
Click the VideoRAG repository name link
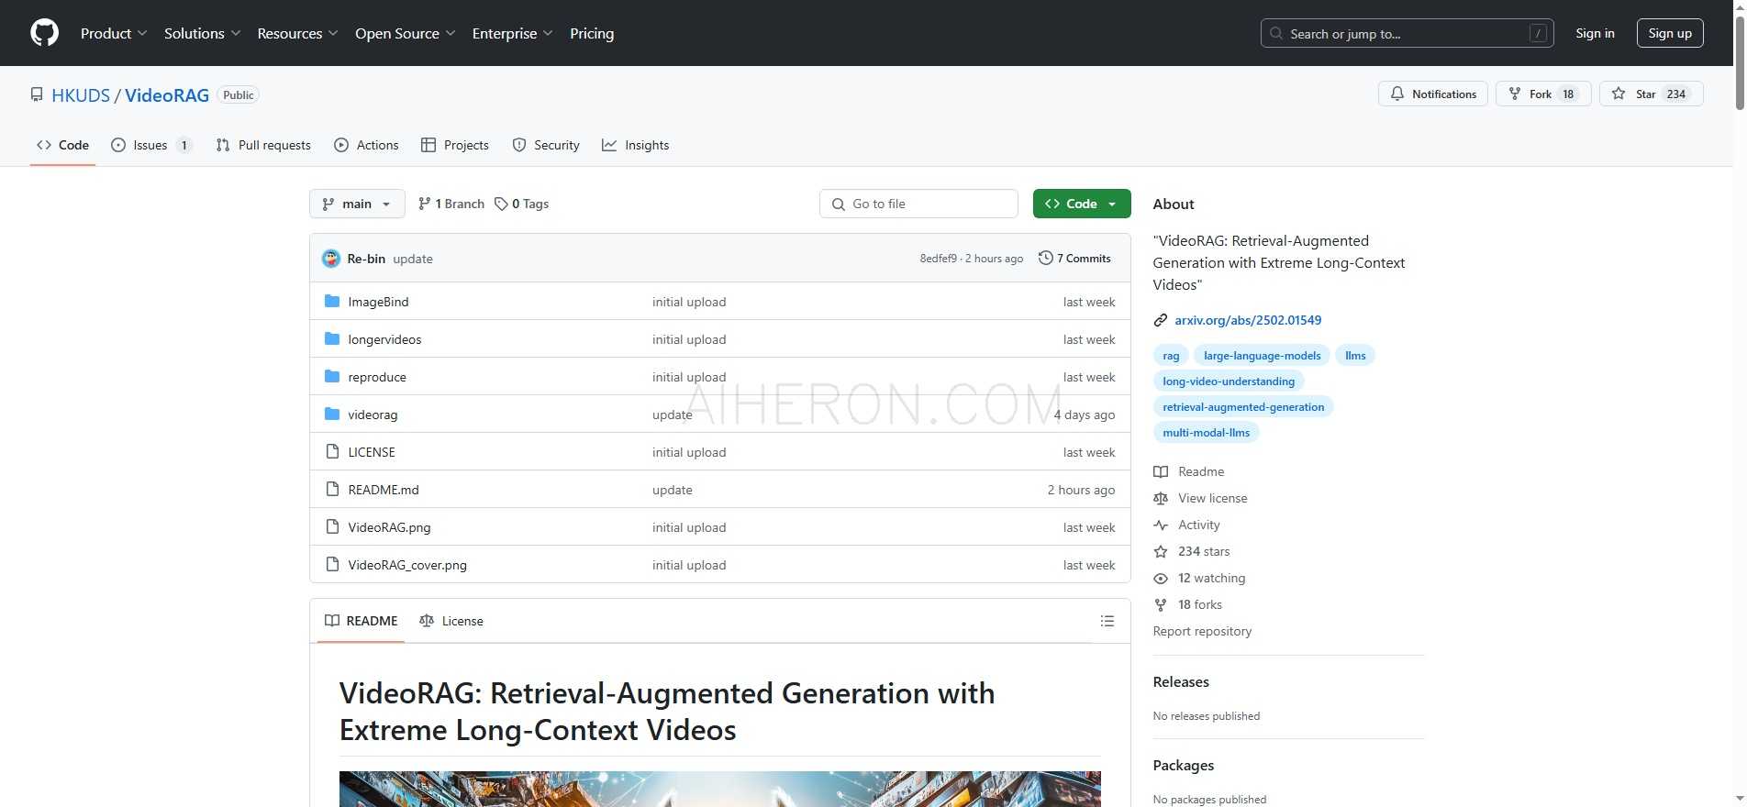[167, 94]
